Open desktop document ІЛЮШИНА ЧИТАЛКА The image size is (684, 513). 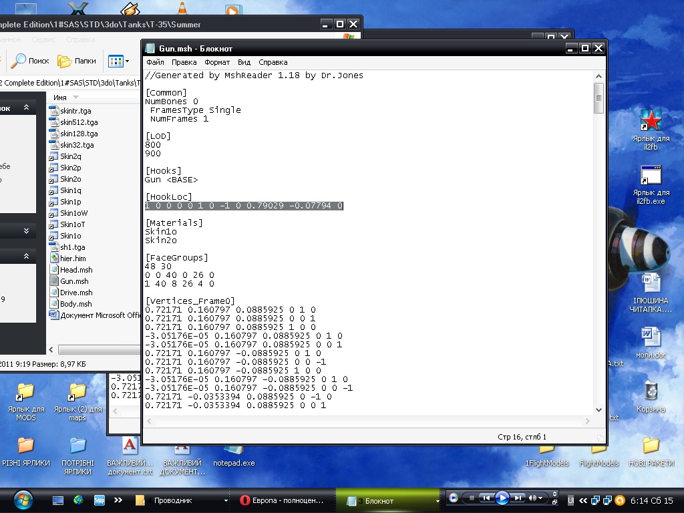tap(651, 293)
